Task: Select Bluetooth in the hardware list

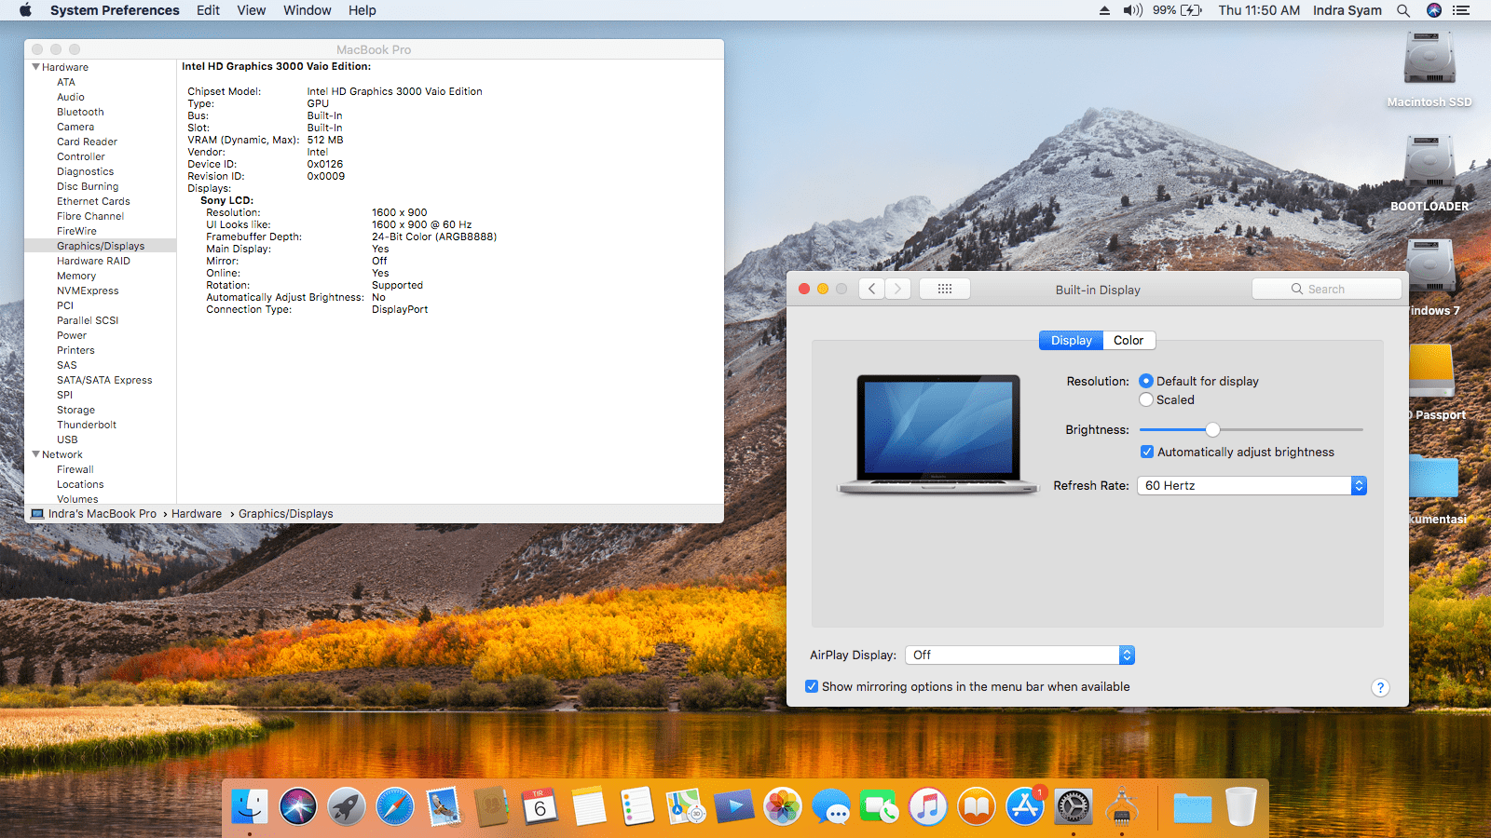Action: coord(80,112)
